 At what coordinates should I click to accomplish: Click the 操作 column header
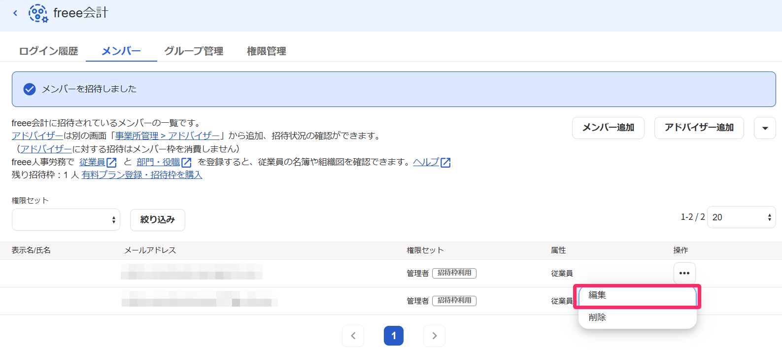click(x=680, y=250)
